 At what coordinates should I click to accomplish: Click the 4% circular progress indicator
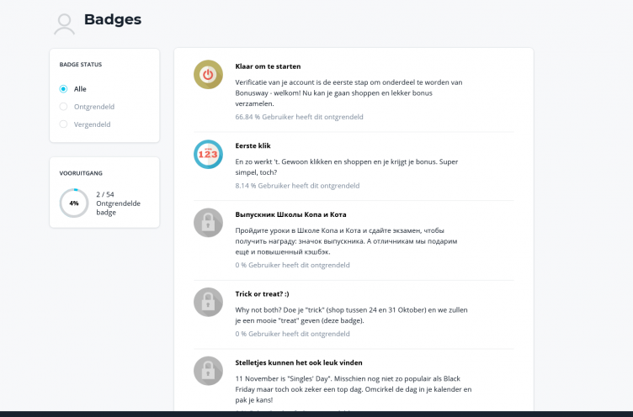click(x=74, y=203)
